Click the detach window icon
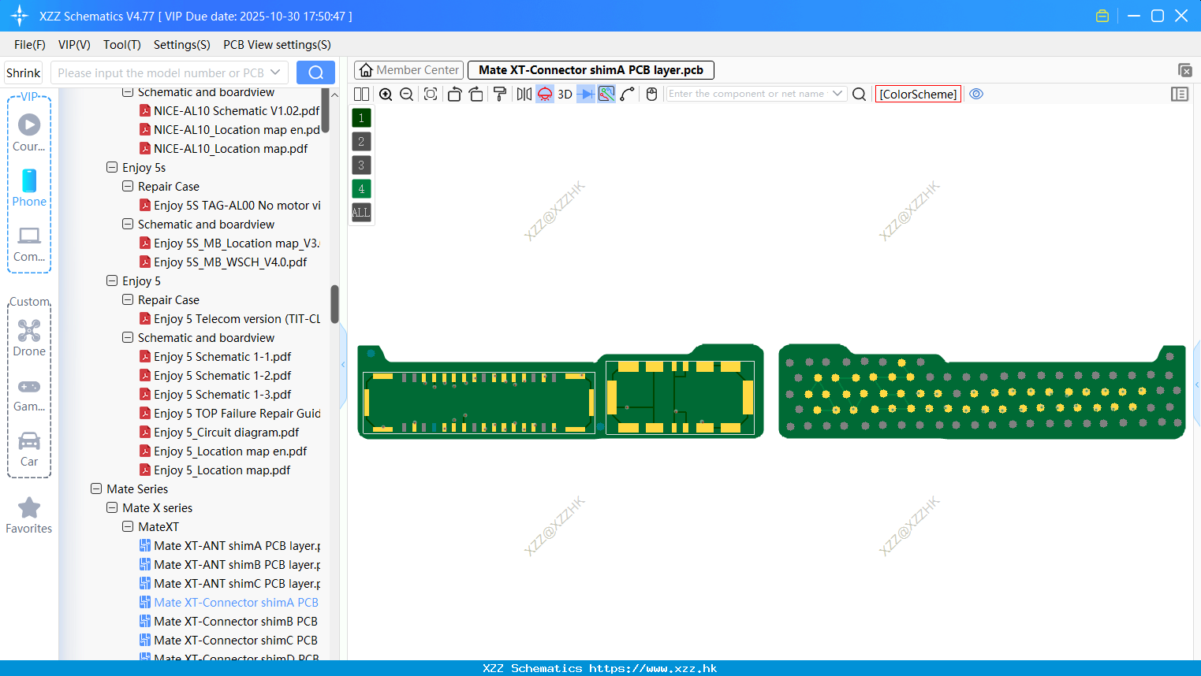The image size is (1201, 676). pyautogui.click(x=1184, y=70)
